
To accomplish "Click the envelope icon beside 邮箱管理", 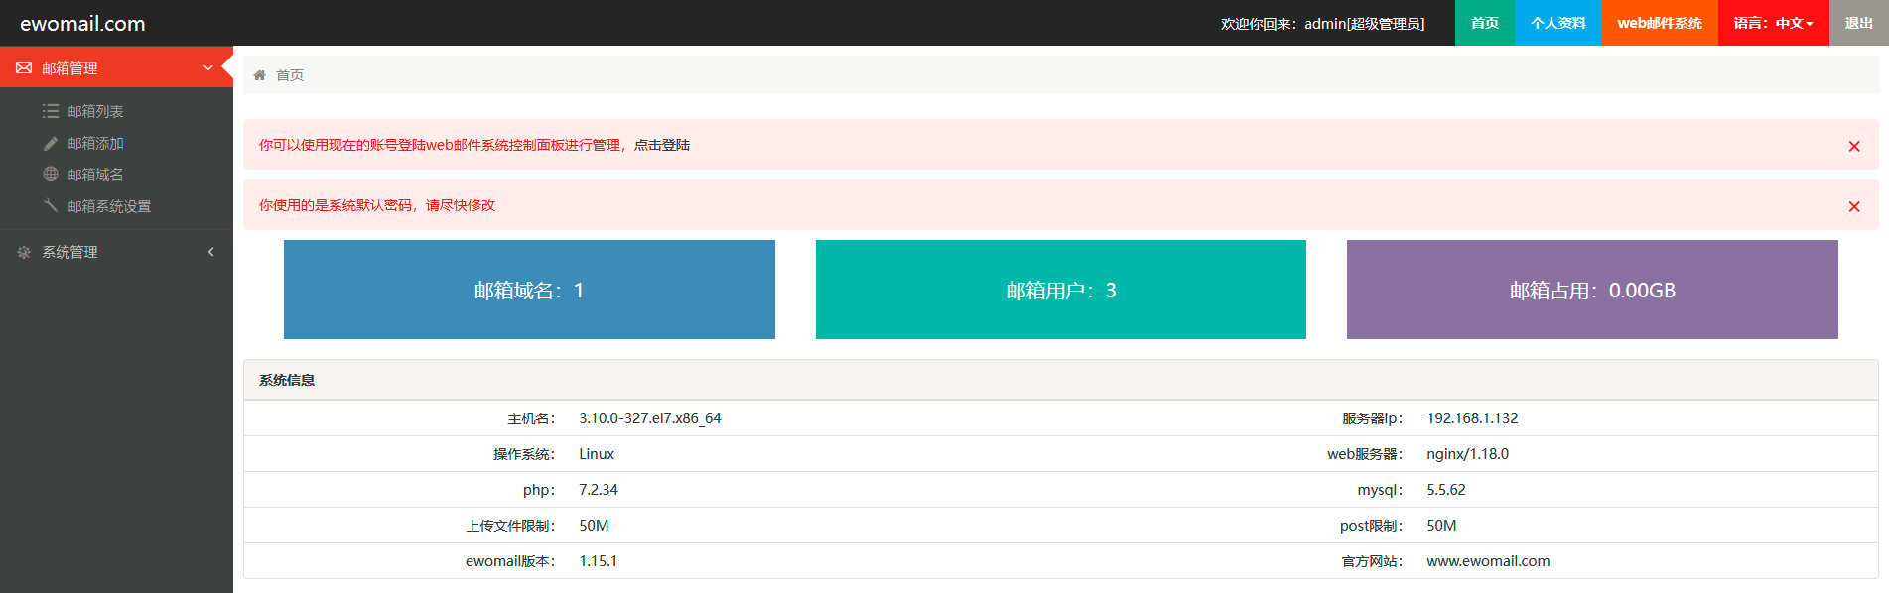I will [24, 68].
